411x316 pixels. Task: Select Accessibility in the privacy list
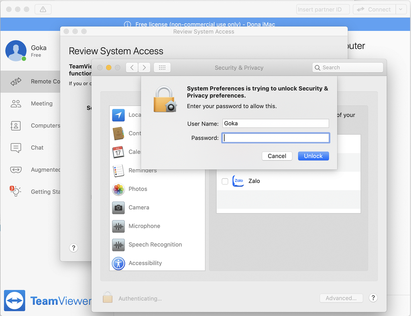pyautogui.click(x=145, y=263)
